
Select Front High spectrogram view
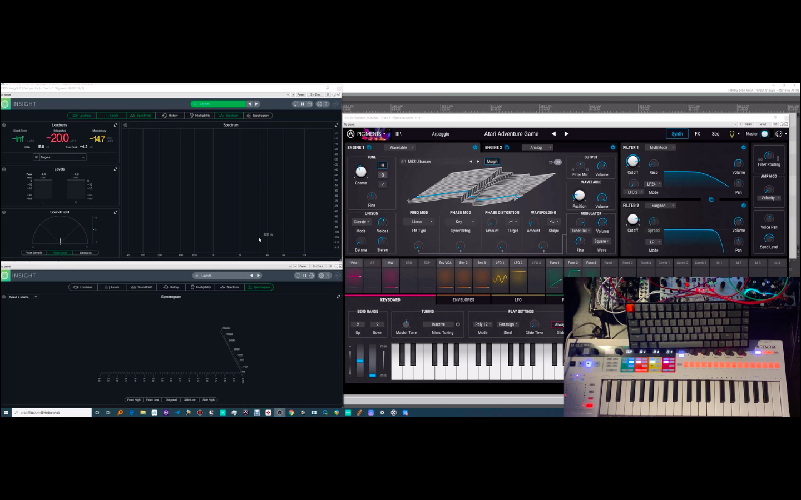coord(134,400)
